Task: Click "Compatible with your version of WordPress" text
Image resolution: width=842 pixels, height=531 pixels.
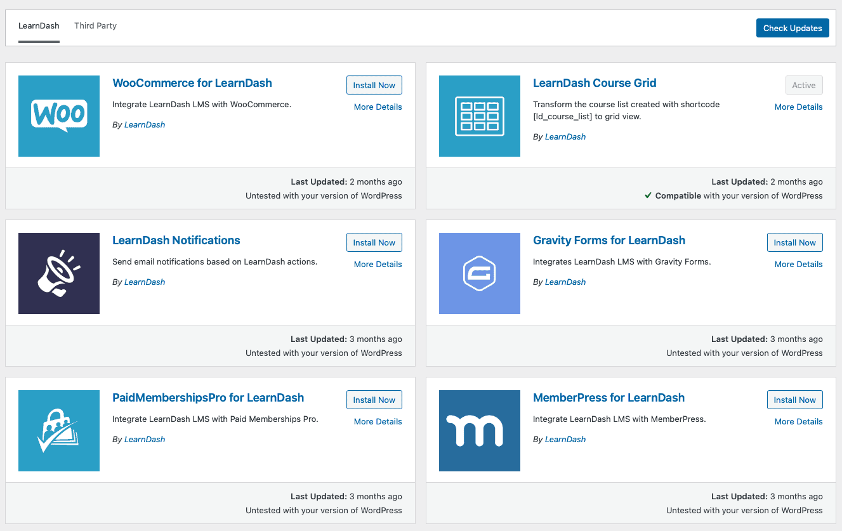Action: [x=739, y=195]
